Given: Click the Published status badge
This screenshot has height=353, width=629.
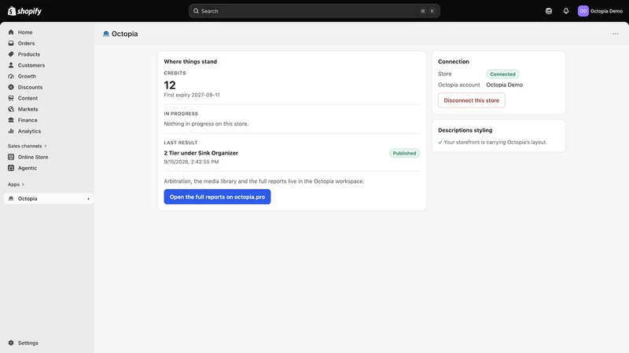Looking at the screenshot, I should pos(404,153).
